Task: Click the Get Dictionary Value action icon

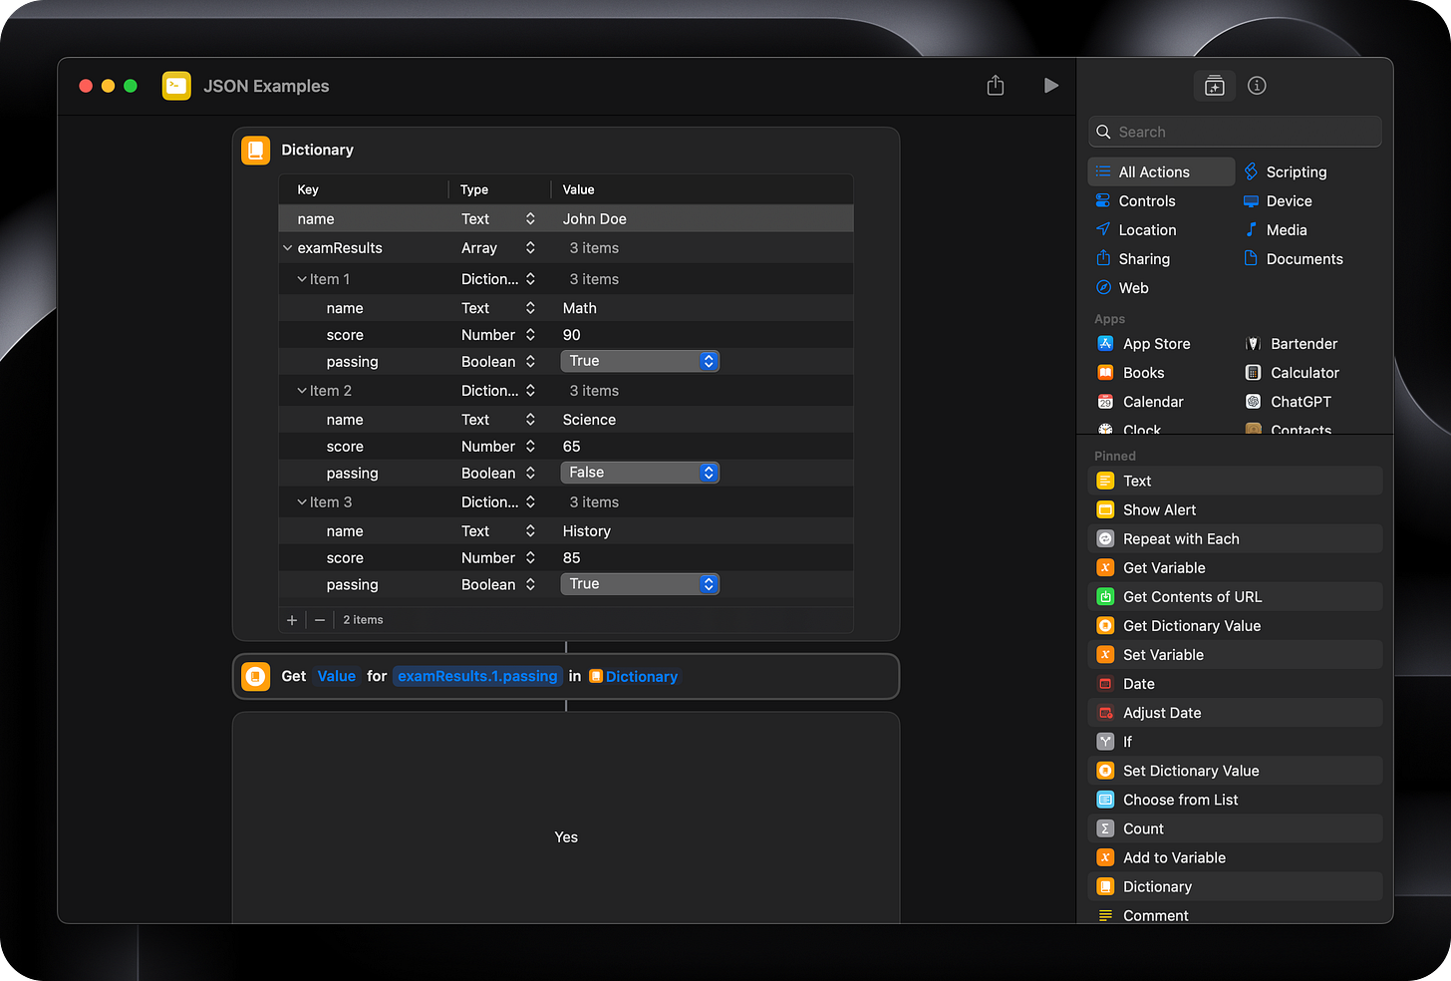Action: click(x=256, y=676)
